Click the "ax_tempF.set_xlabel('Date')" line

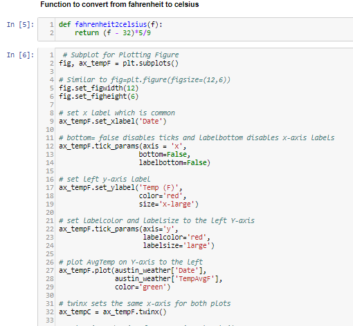pos(113,121)
